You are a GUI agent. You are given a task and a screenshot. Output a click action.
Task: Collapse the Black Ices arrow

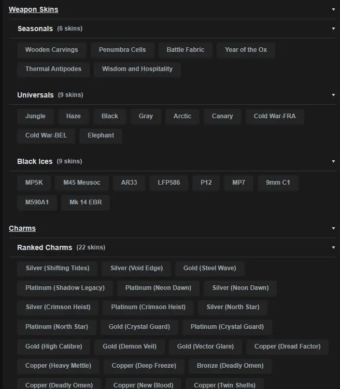pos(334,161)
